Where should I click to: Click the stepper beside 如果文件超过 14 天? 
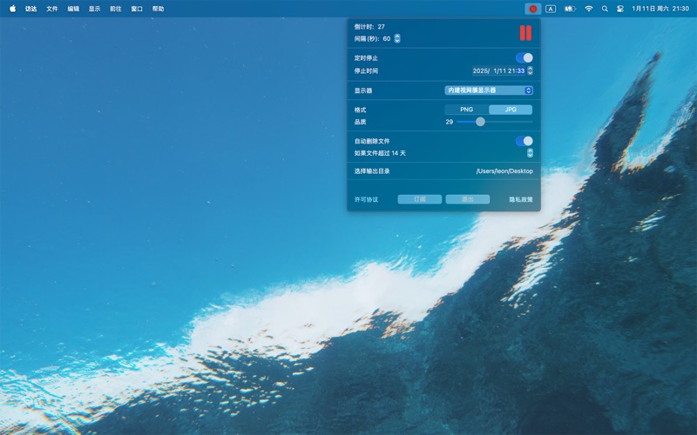[530, 153]
